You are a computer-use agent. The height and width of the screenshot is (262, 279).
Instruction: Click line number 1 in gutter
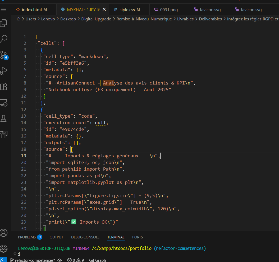click(x=25, y=37)
